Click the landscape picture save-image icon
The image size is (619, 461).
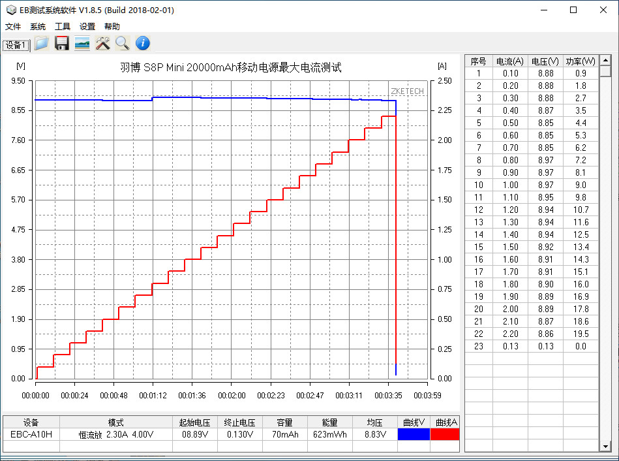[x=82, y=43]
